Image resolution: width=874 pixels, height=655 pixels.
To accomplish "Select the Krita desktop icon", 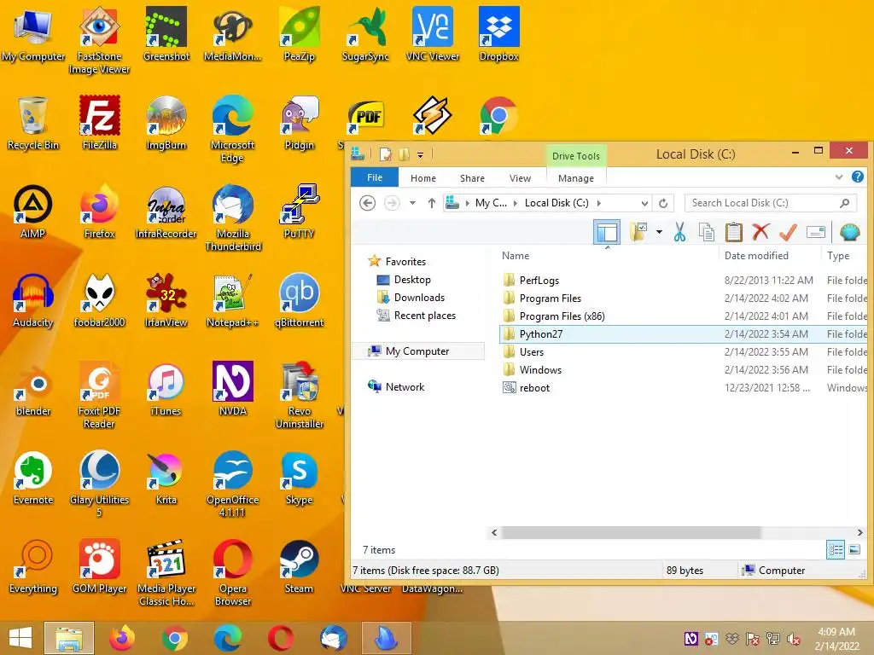I will pyautogui.click(x=166, y=478).
